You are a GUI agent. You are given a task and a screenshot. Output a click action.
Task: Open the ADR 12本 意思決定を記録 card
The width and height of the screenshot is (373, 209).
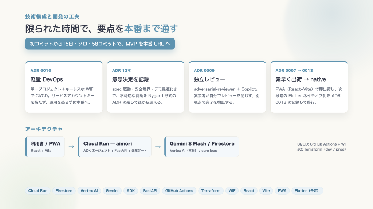point(146,87)
